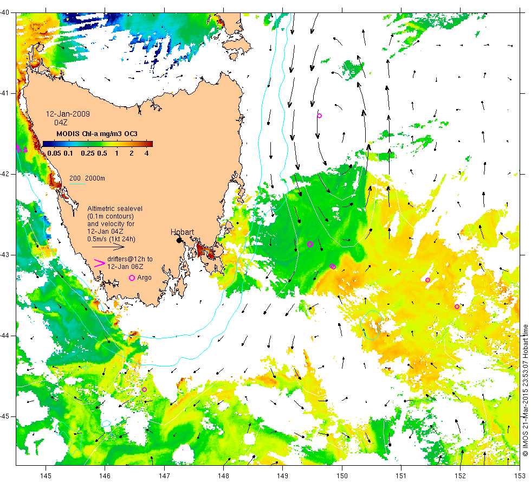Viewport: 531px width, 488px height.
Task: Click the colorbar tick label '0.25'
Action: point(88,153)
